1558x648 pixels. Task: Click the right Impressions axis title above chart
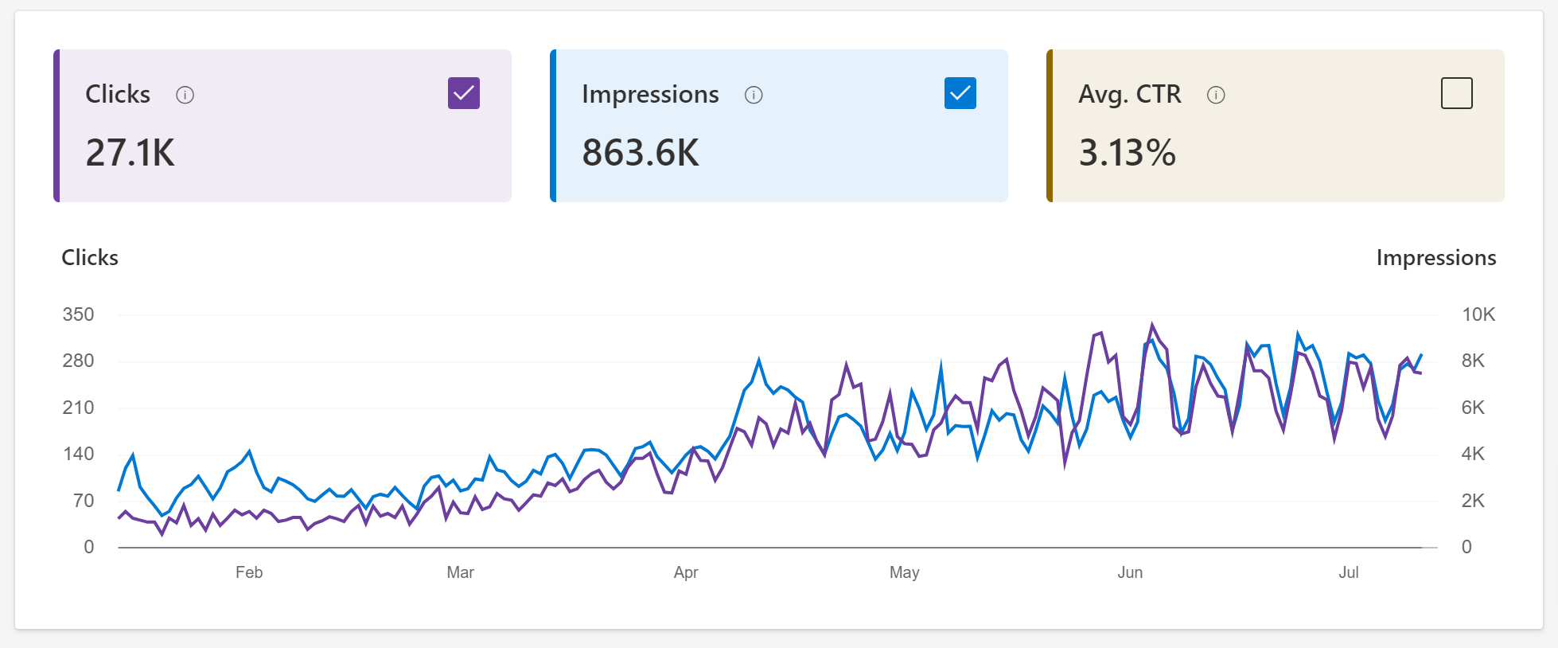pos(1435,258)
